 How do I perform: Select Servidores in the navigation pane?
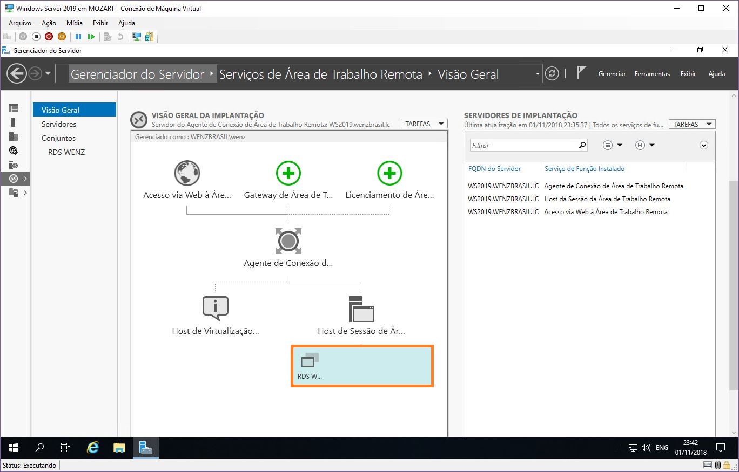[x=59, y=124]
